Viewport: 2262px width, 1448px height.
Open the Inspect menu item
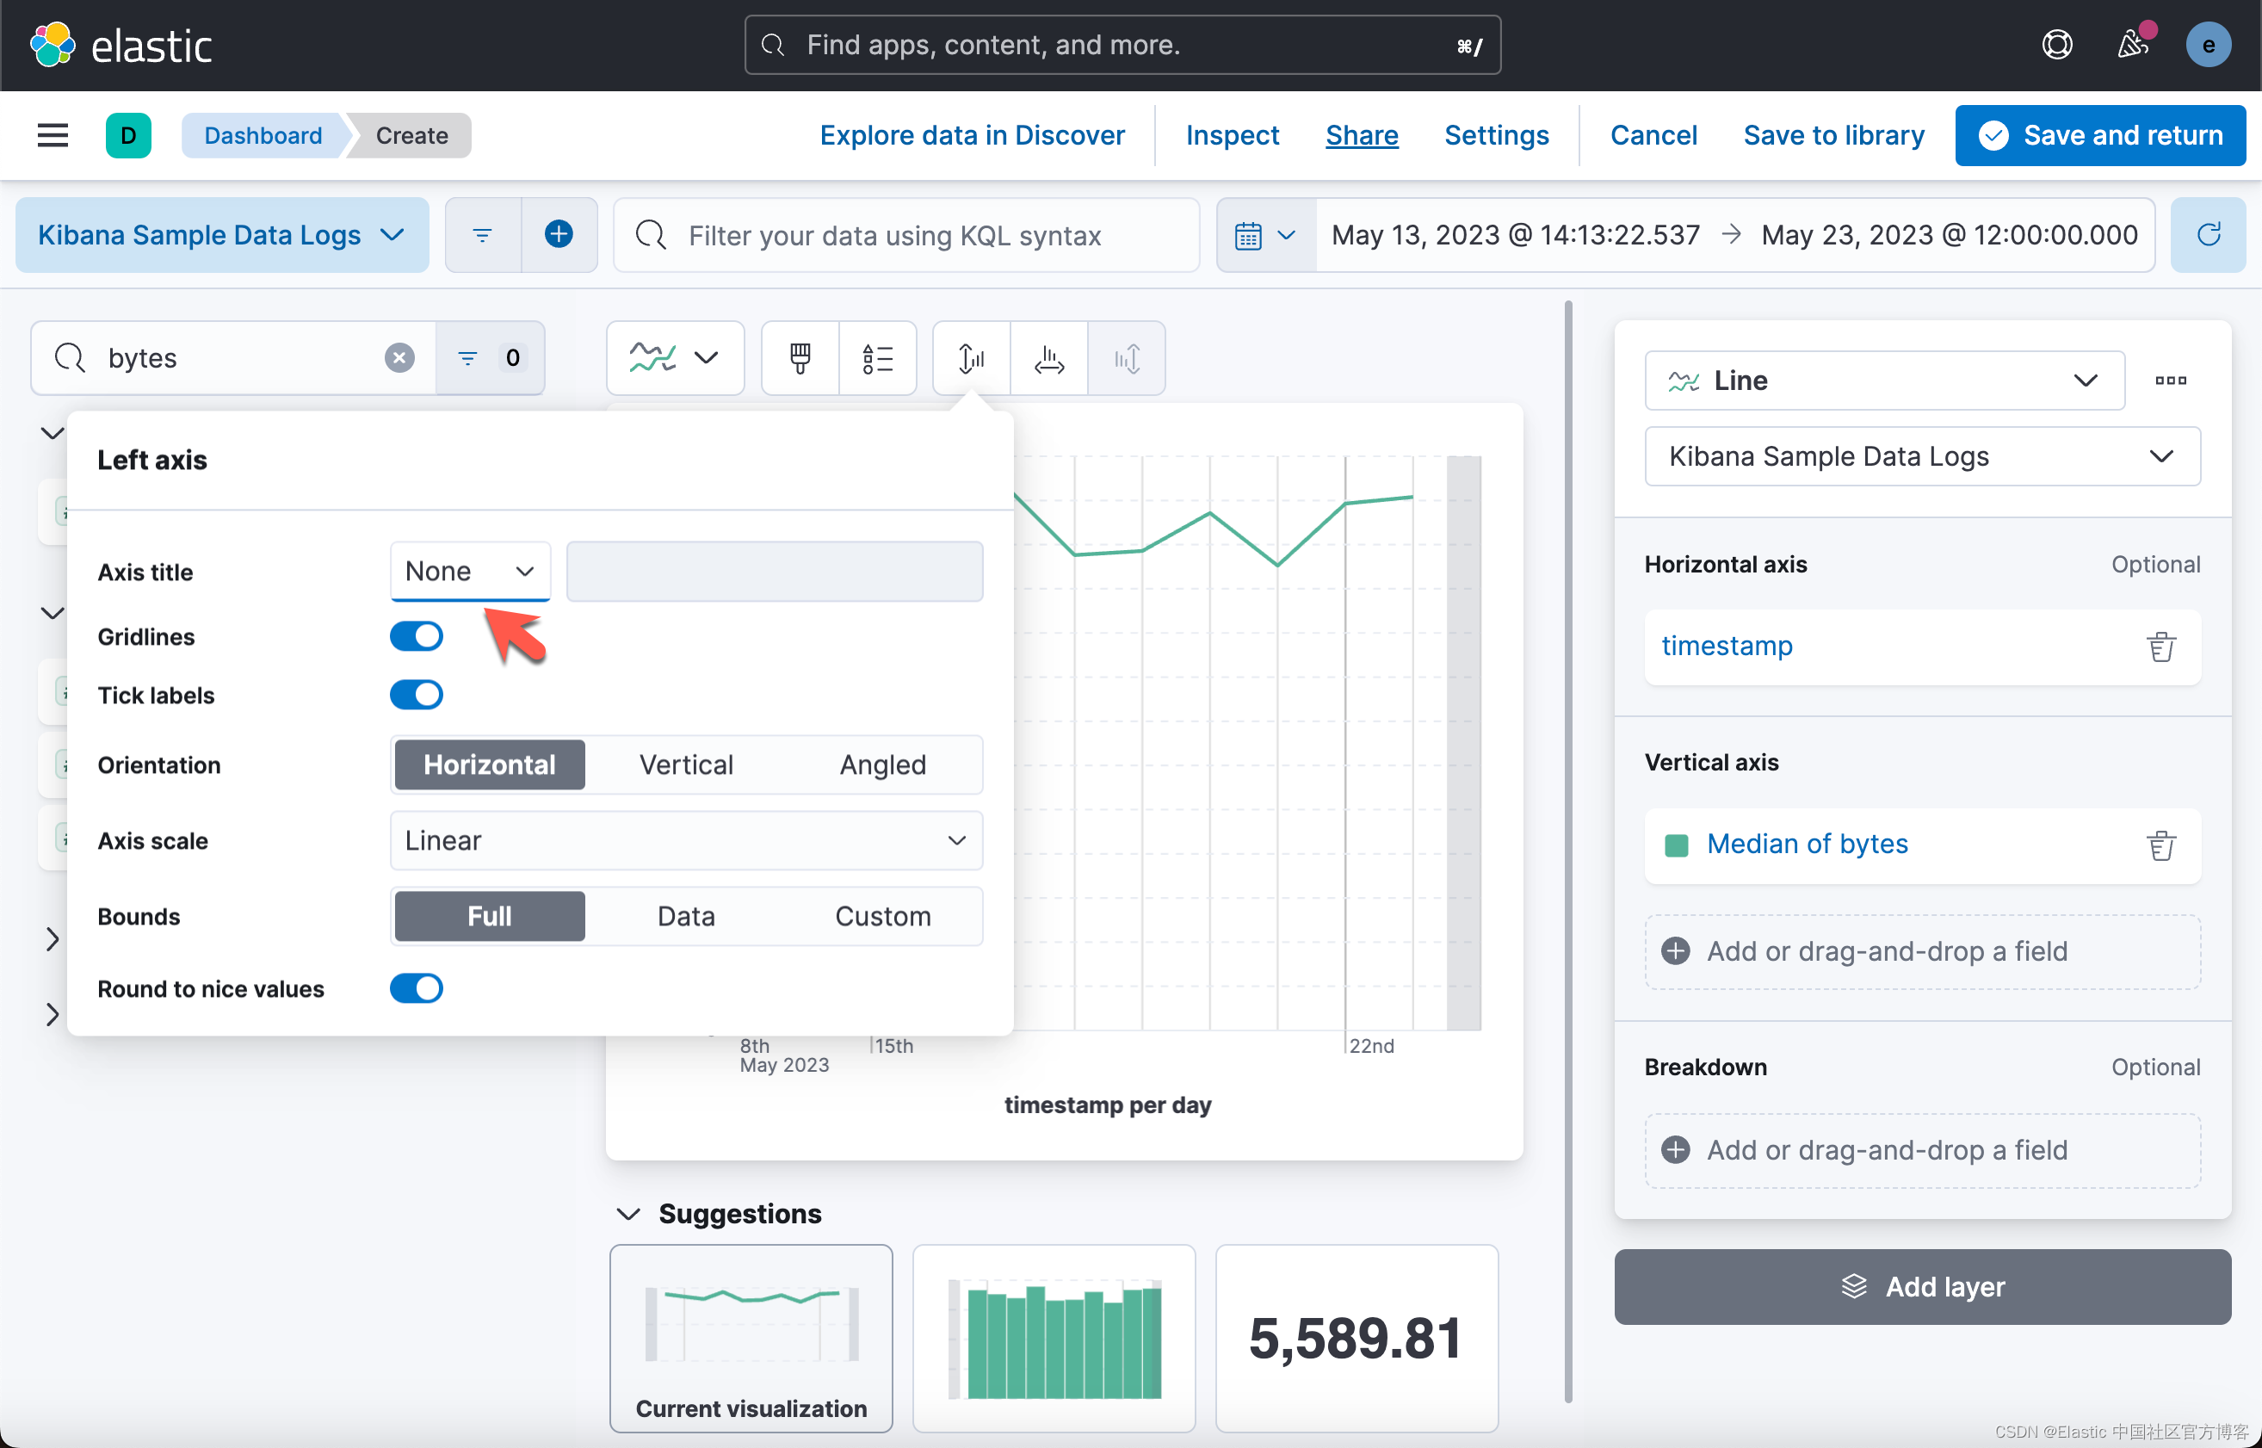[x=1233, y=135]
